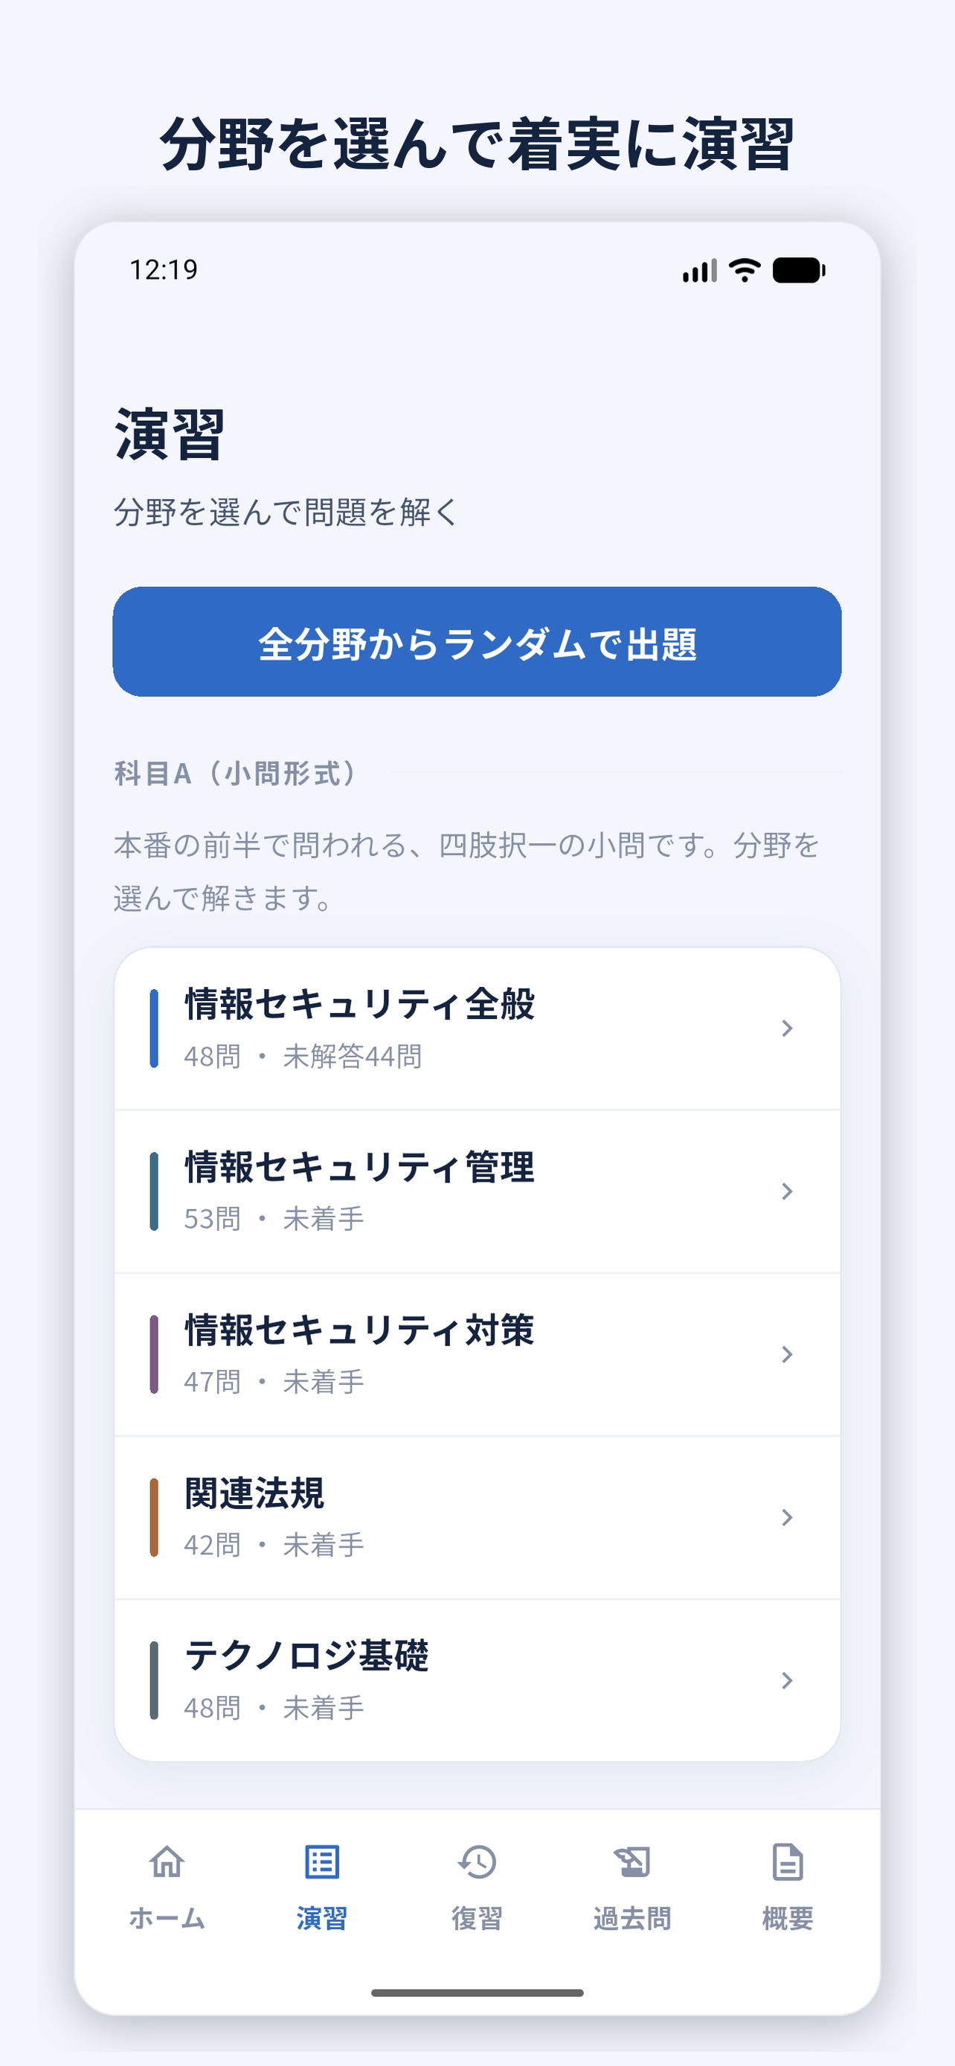955x2066 pixels.
Task: Tap the Wi-Fi status icon
Action: tap(745, 270)
